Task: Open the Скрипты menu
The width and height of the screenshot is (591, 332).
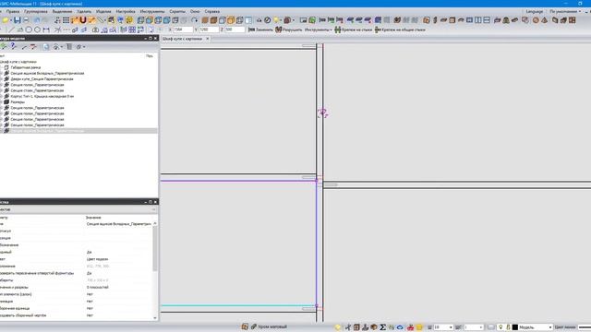Action: pos(177,12)
